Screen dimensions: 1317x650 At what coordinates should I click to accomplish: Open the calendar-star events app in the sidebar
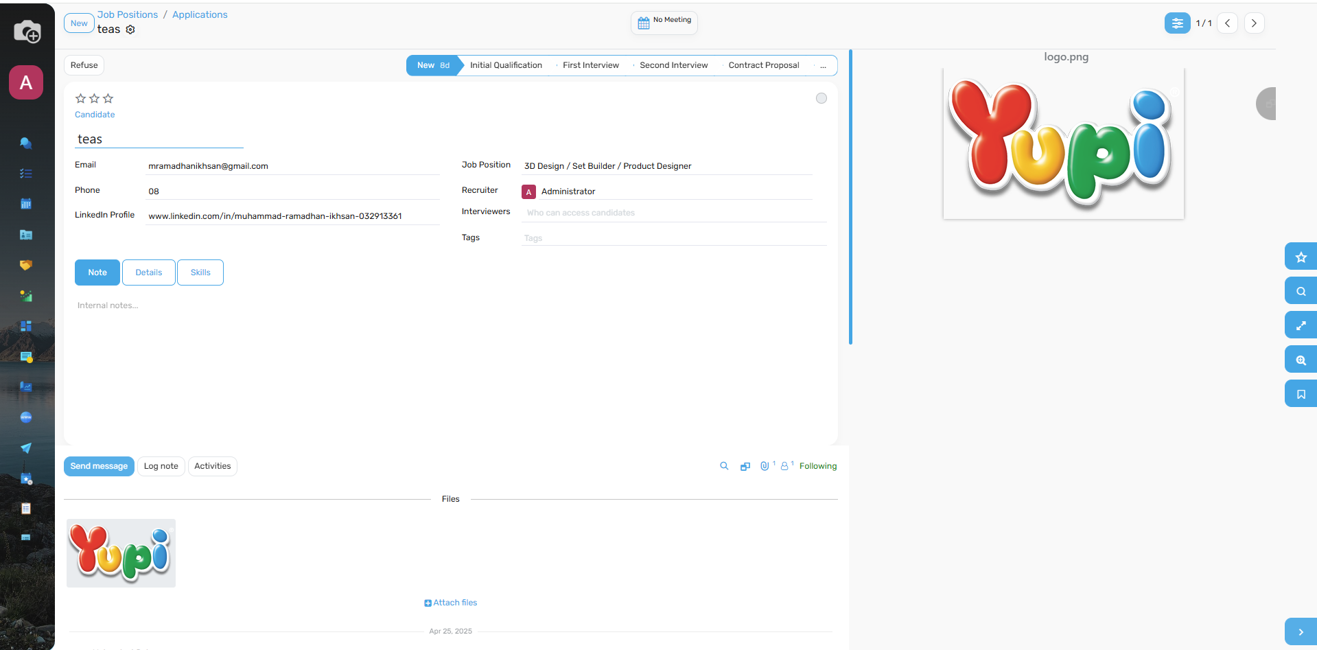[x=26, y=478]
